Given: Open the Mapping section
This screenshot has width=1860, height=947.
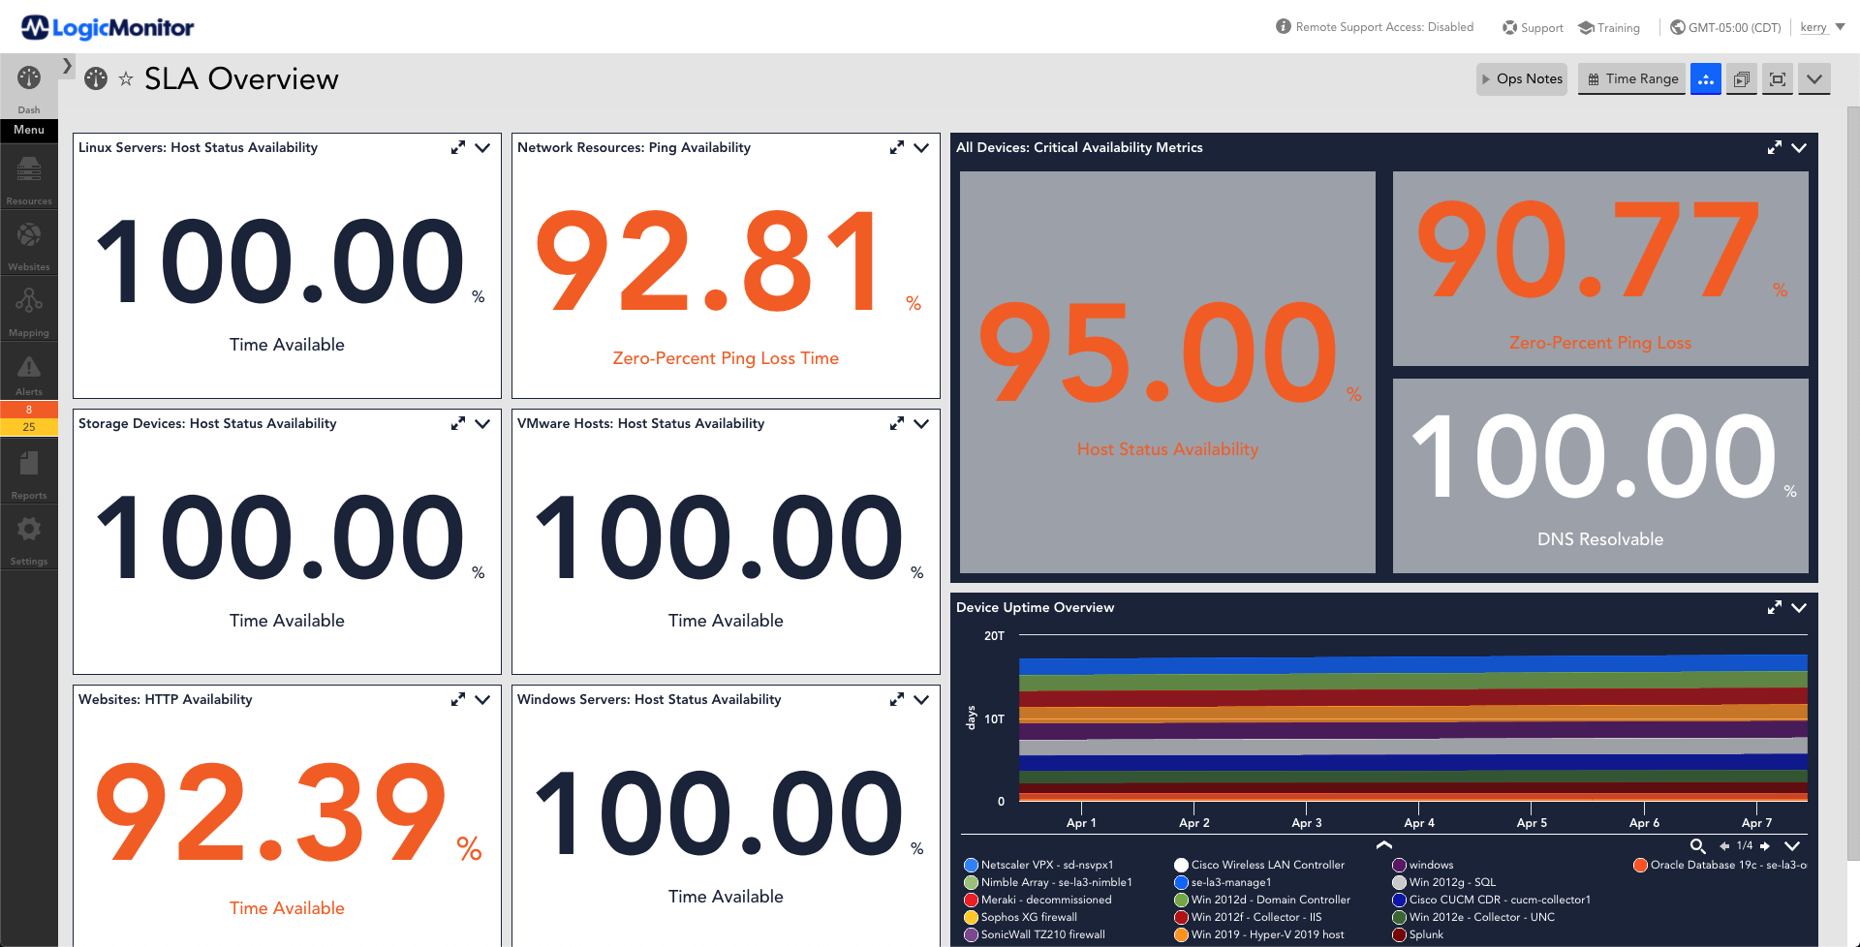Looking at the screenshot, I should [28, 307].
